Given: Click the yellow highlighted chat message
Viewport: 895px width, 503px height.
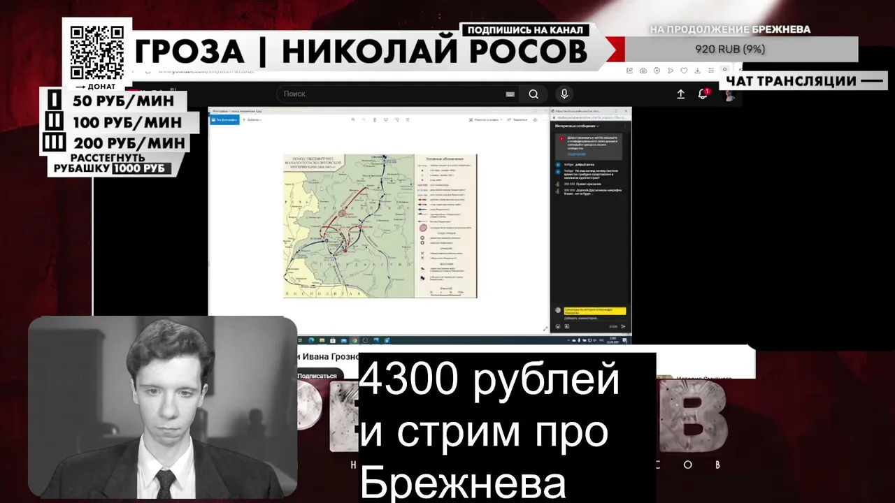Looking at the screenshot, I should pyautogui.click(x=594, y=310).
